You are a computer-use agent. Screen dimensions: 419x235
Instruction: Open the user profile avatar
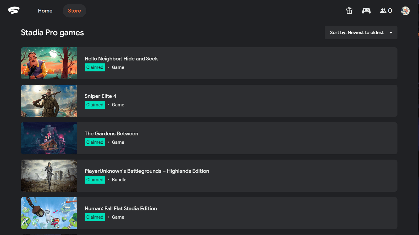click(405, 11)
